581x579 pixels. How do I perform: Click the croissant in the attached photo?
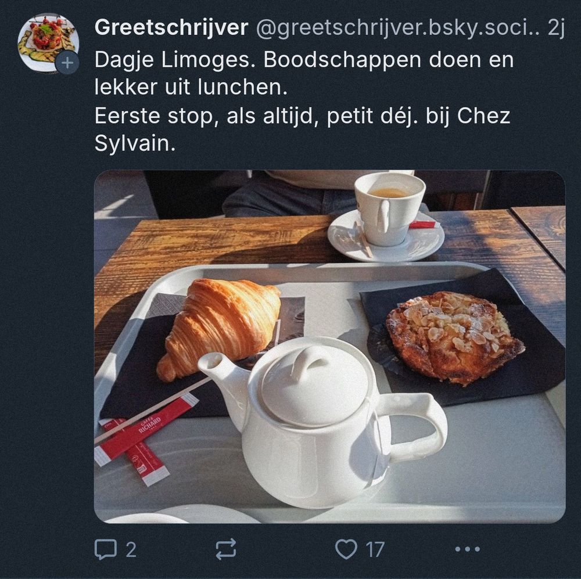(220, 327)
